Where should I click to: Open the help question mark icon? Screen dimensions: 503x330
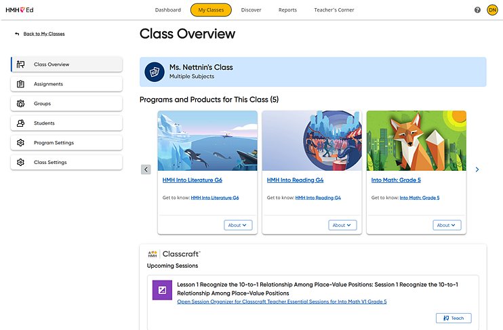coord(477,10)
